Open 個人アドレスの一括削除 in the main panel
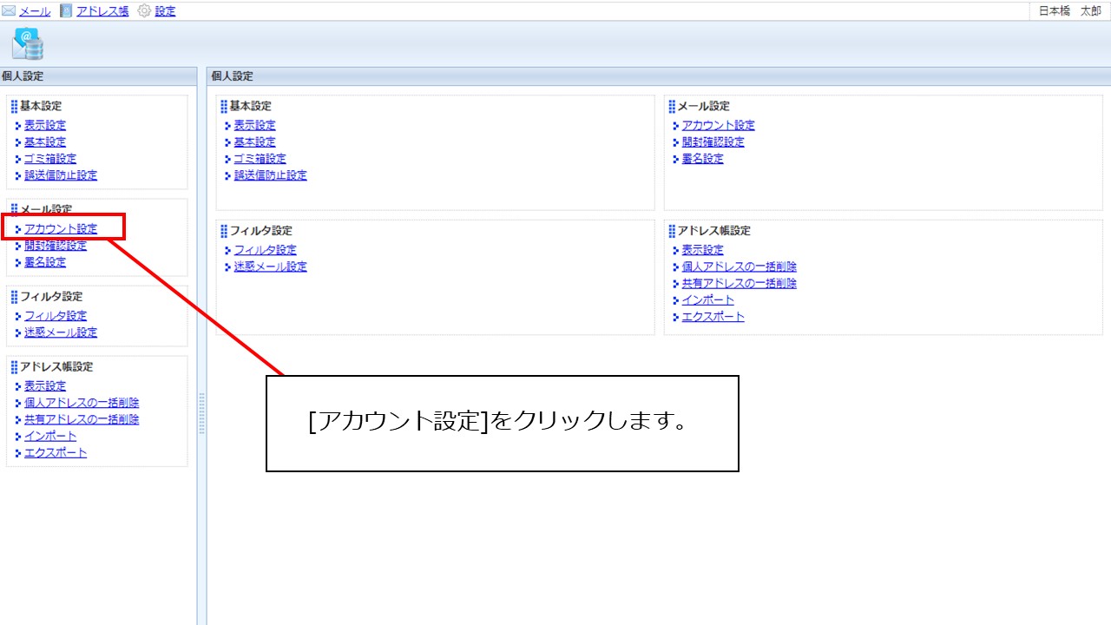 (739, 266)
